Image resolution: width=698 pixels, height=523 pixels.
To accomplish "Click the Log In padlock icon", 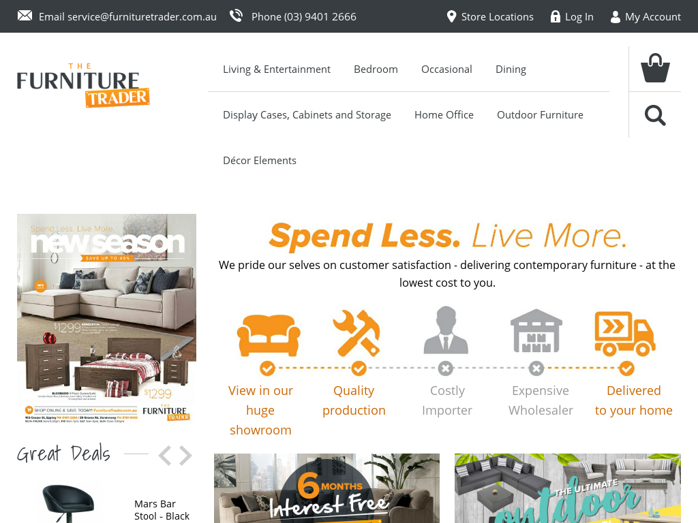I will [x=555, y=16].
